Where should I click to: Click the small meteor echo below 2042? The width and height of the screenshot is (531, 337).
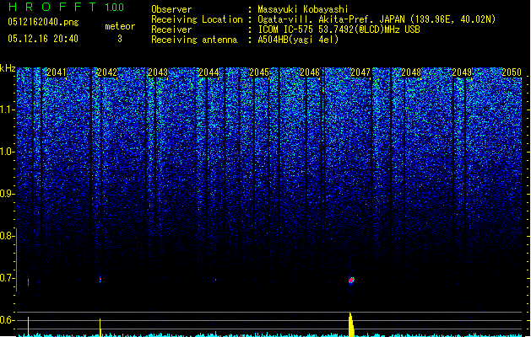(100, 279)
